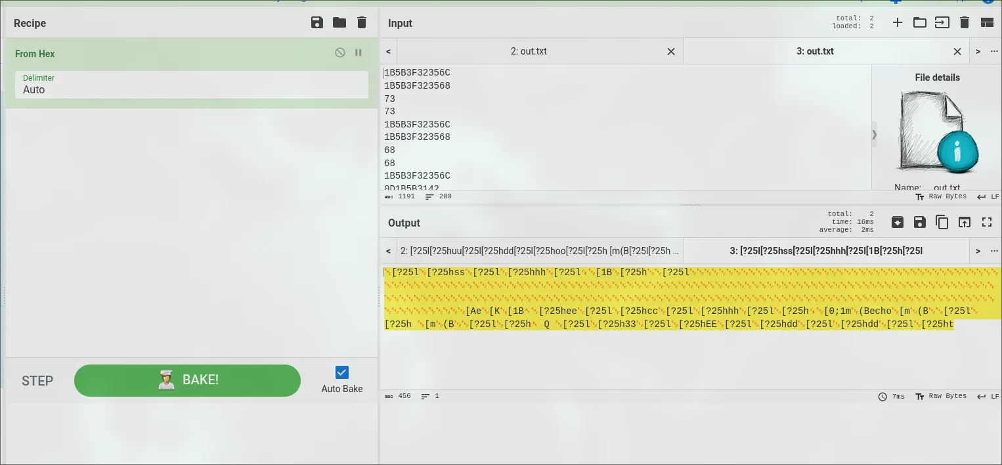Maximise the output pane
The height and width of the screenshot is (465, 1002).
pos(987,223)
